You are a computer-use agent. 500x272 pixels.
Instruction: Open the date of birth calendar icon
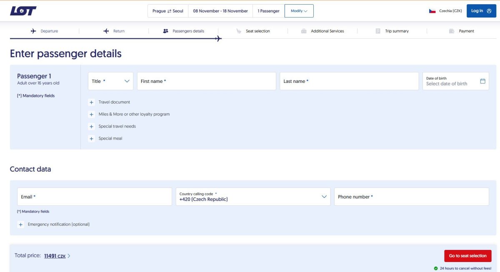(482, 81)
